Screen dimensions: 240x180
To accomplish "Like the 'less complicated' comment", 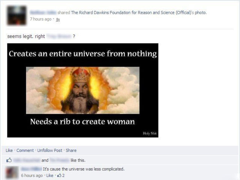I will pos(50,175).
